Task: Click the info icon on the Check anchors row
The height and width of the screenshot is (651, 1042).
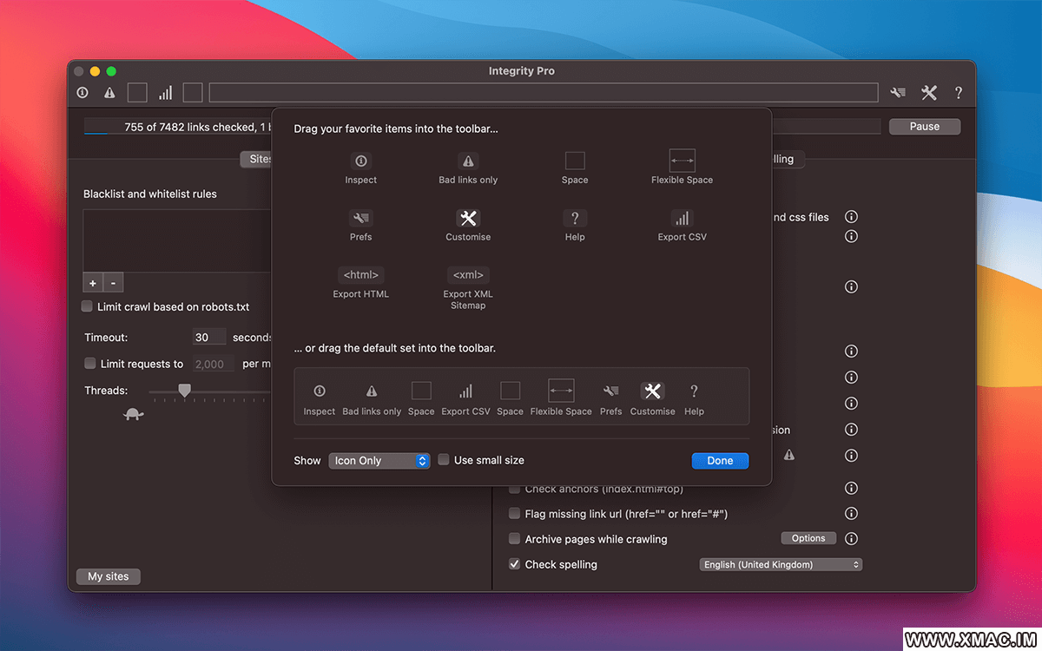Action: pyautogui.click(x=852, y=489)
